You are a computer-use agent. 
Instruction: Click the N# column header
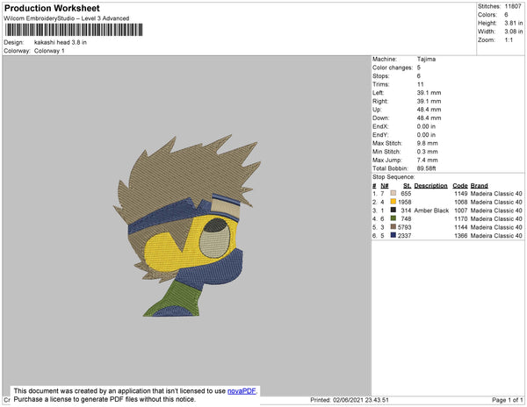pos(385,186)
